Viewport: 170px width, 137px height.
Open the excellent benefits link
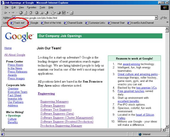(128, 101)
